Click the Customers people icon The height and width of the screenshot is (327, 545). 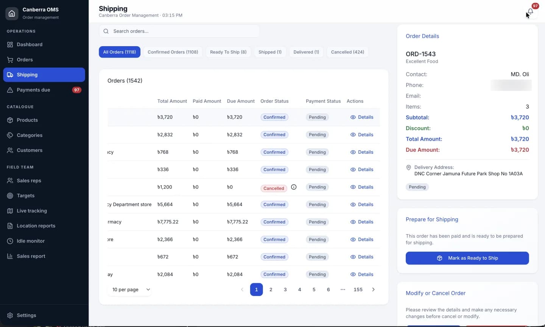(10, 150)
